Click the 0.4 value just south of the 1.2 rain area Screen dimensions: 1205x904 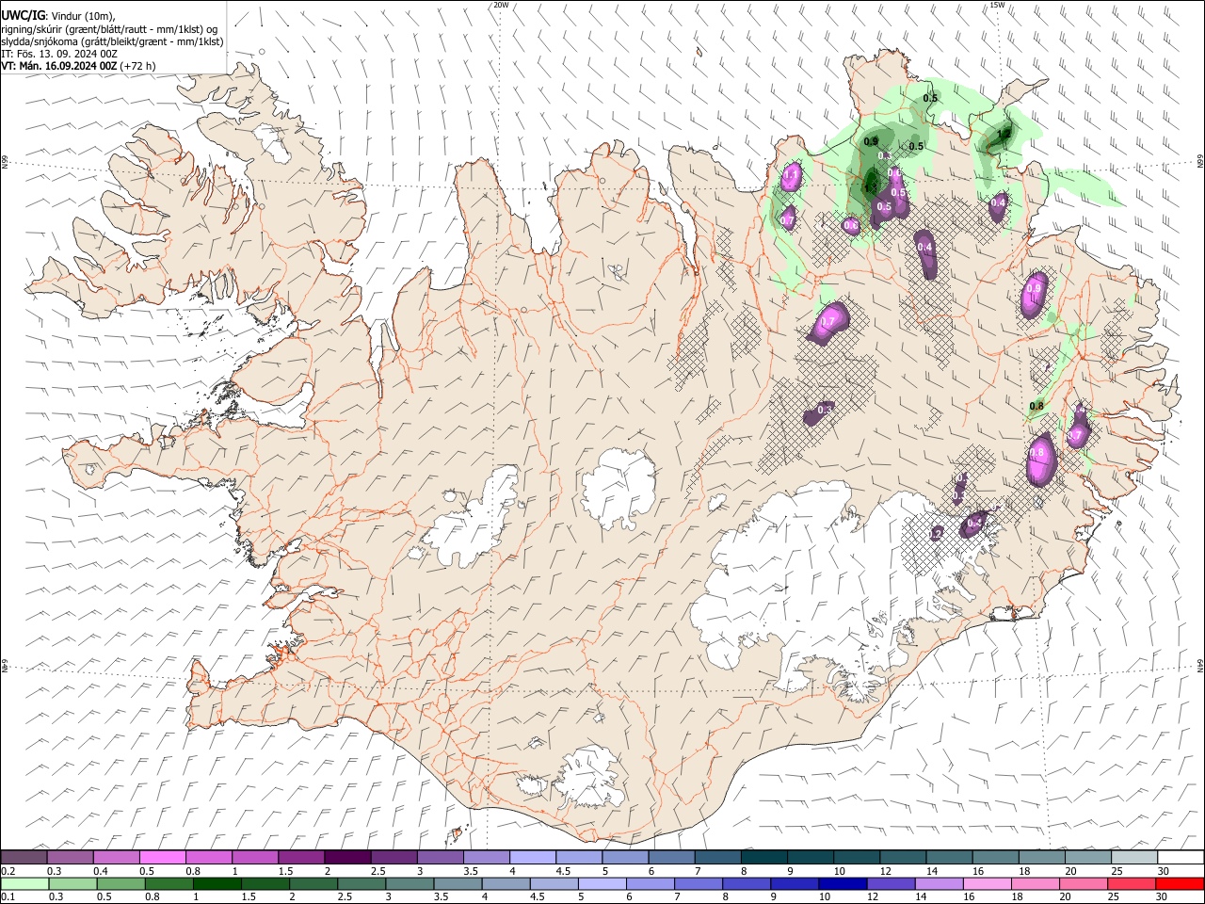tap(999, 202)
